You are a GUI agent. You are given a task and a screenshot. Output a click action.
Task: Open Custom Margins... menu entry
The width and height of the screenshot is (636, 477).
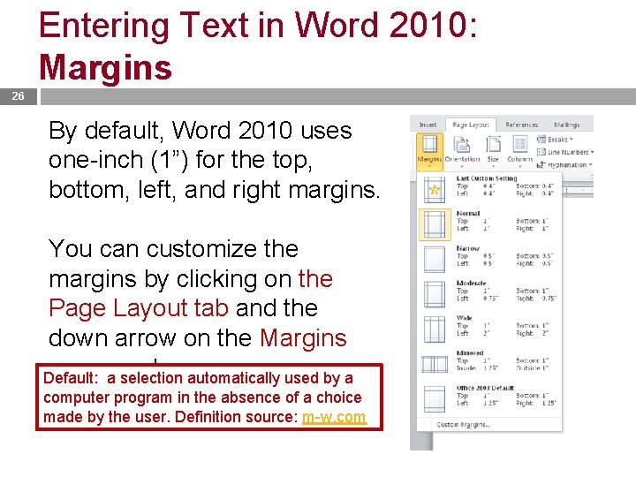tap(464, 425)
